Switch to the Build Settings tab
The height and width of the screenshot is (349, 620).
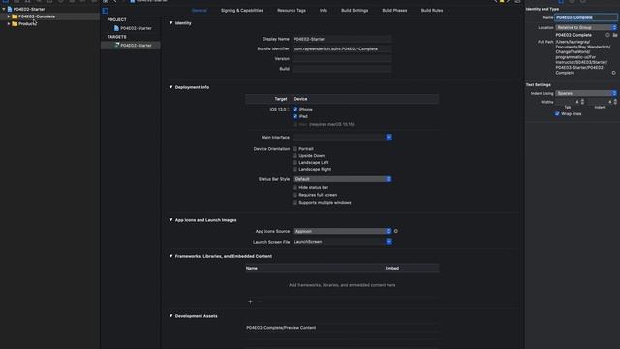pyautogui.click(x=355, y=11)
